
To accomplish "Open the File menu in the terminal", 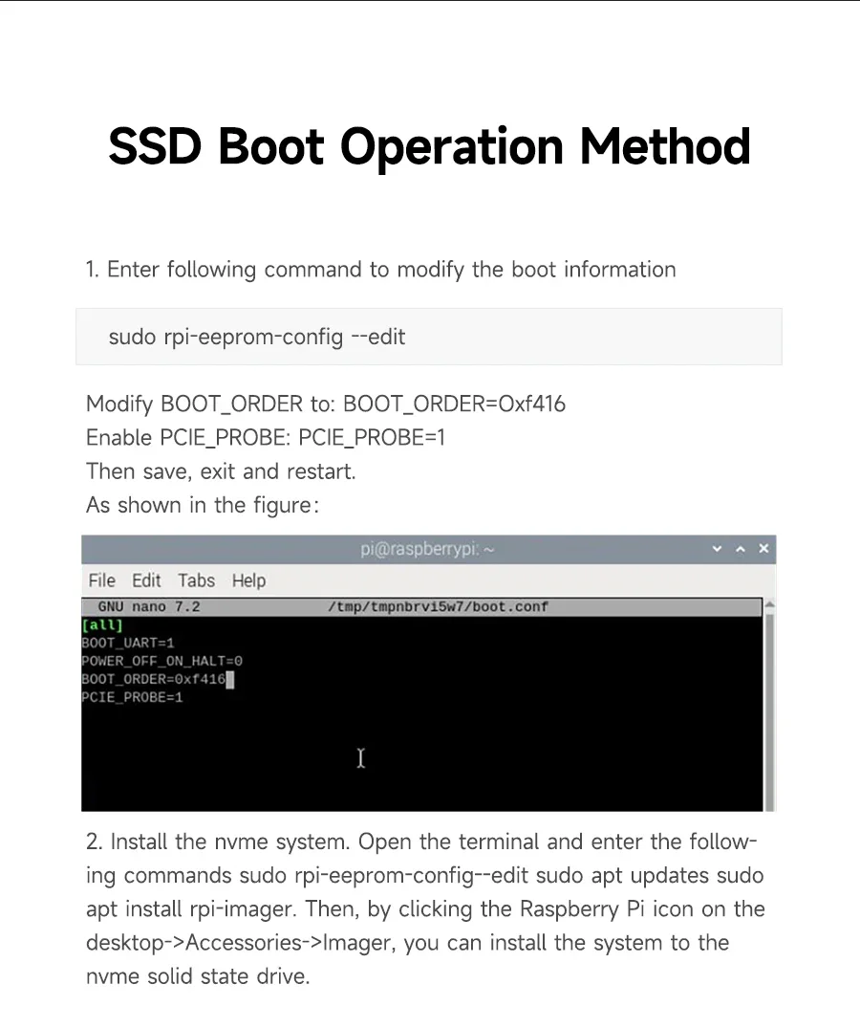I will [101, 580].
